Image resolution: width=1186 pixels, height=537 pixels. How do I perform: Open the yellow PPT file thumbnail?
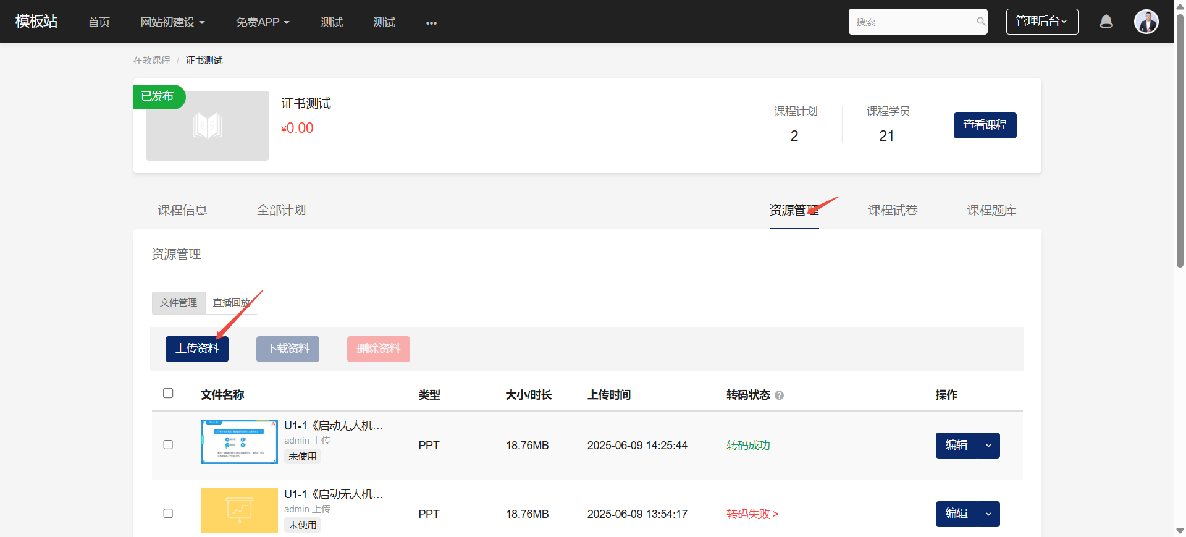coord(239,510)
